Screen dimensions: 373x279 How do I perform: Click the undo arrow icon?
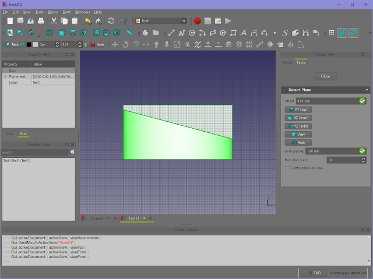(87, 21)
